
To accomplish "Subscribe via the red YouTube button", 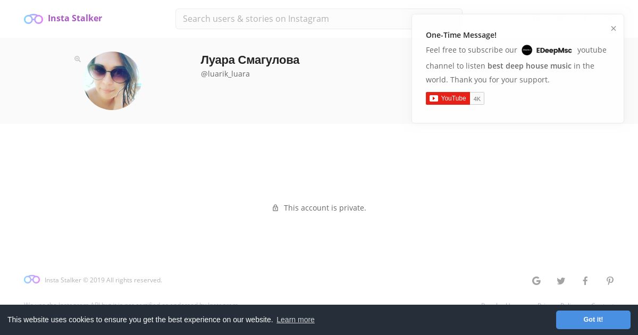I will click(x=448, y=98).
